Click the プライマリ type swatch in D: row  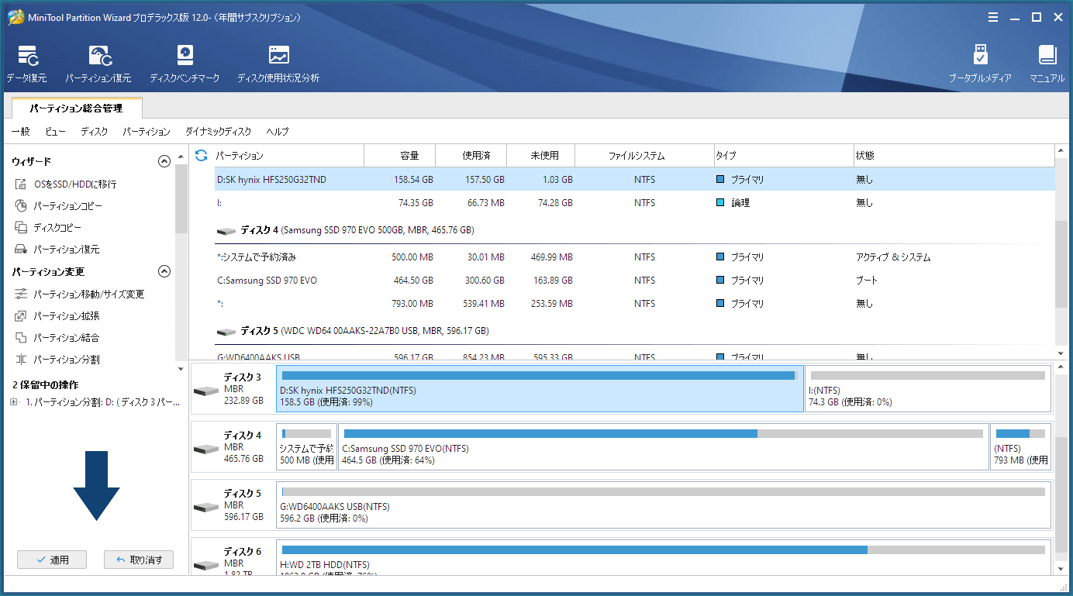tap(720, 179)
